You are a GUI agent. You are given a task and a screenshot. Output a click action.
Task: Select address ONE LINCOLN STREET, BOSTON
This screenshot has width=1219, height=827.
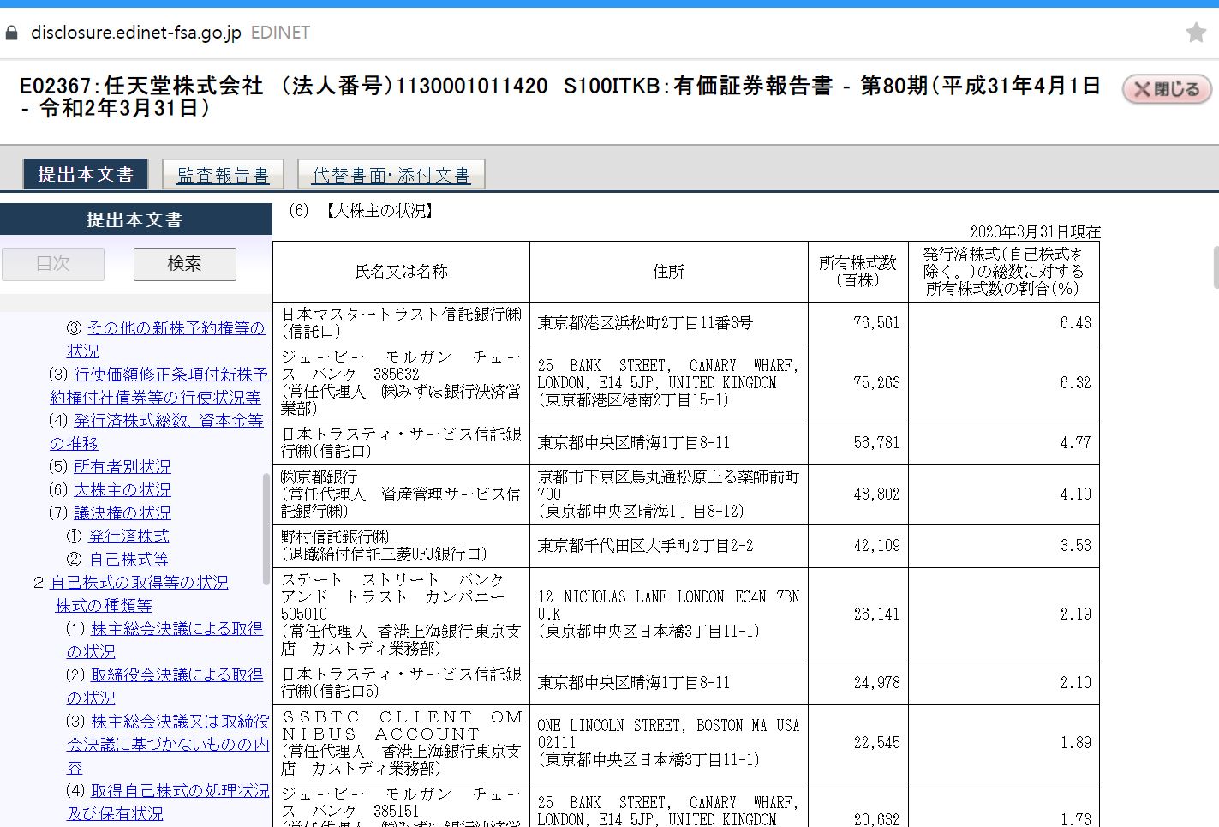[x=668, y=743]
